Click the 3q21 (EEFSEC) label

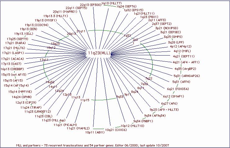click(x=170, y=32)
